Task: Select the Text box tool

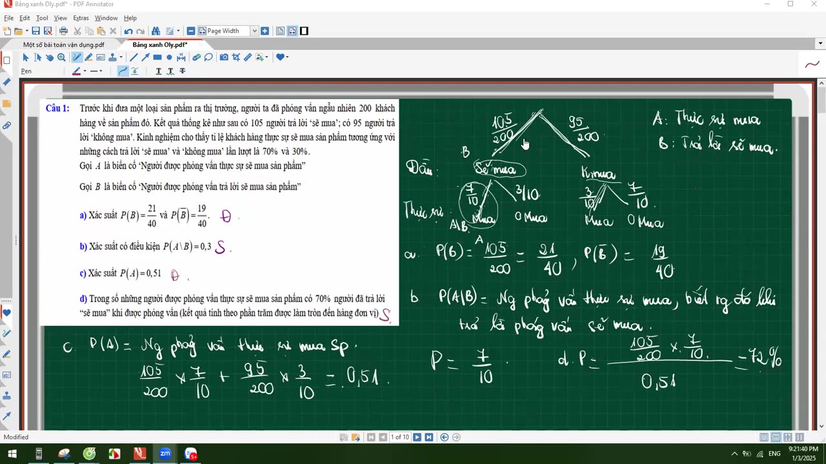Action: coord(101,57)
